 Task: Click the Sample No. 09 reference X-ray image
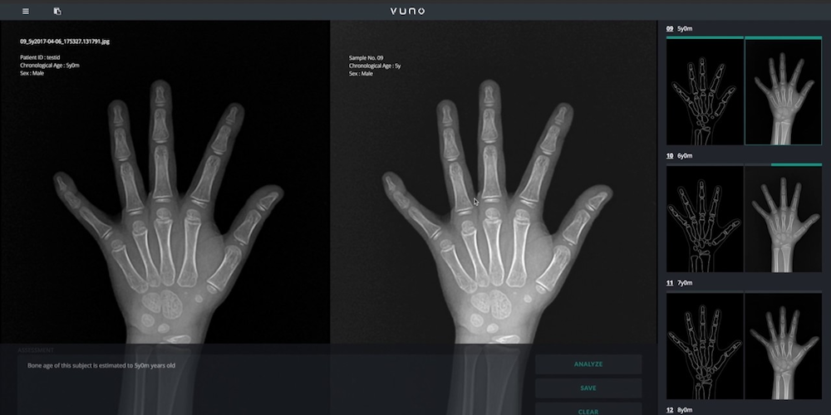click(x=494, y=212)
